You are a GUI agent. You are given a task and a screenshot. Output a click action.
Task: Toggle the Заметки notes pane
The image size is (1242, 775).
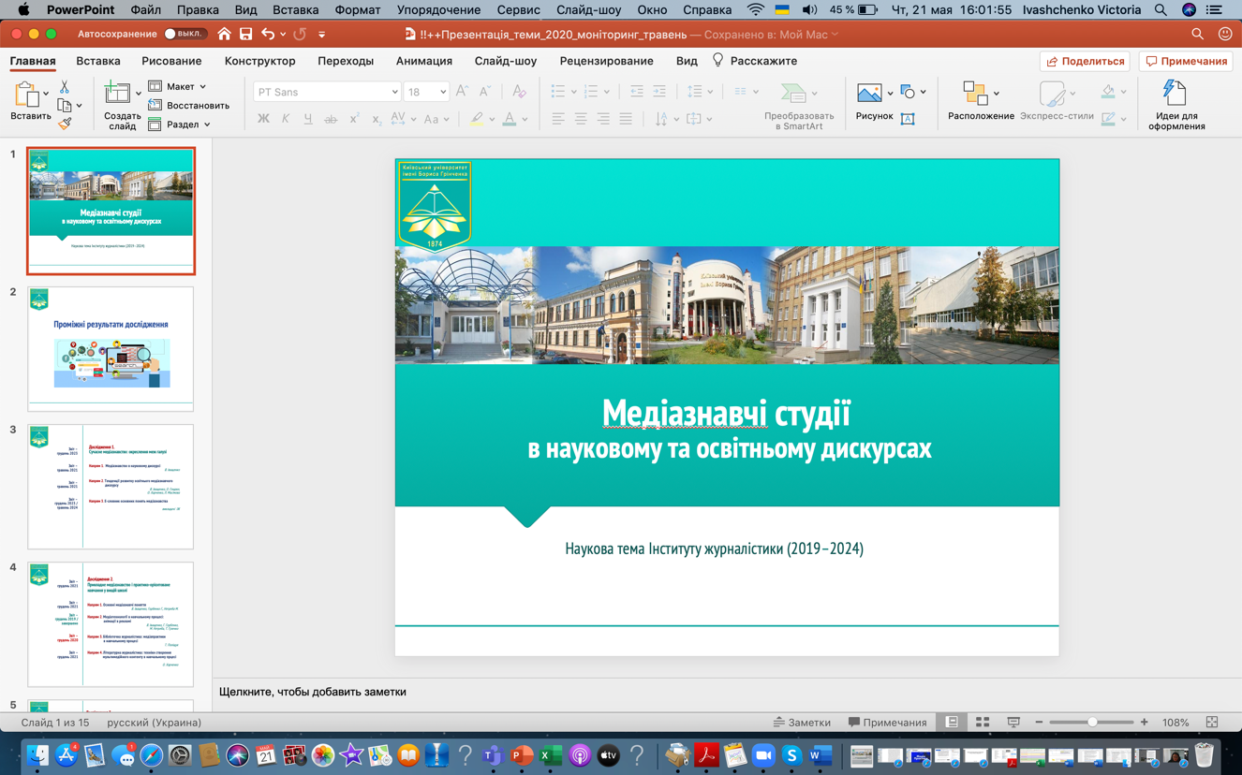pos(802,723)
